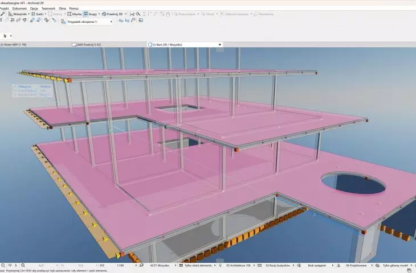Viewport: 416px width, 273px height.
Task: Open the 1:100 scale dropdown
Action: (127, 265)
